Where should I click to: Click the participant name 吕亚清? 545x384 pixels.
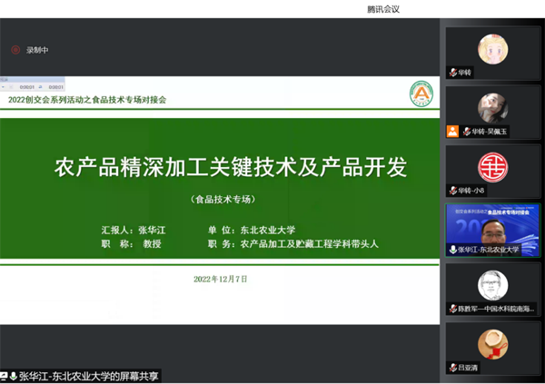tap(468, 368)
